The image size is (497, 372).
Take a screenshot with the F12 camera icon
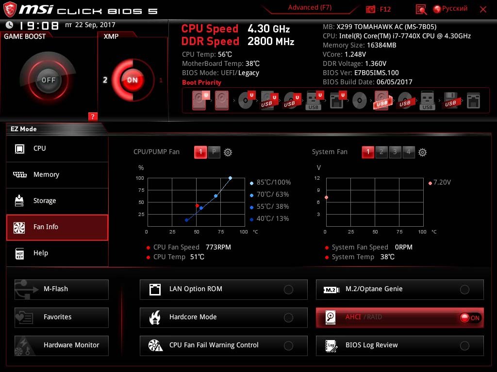tap(370, 10)
